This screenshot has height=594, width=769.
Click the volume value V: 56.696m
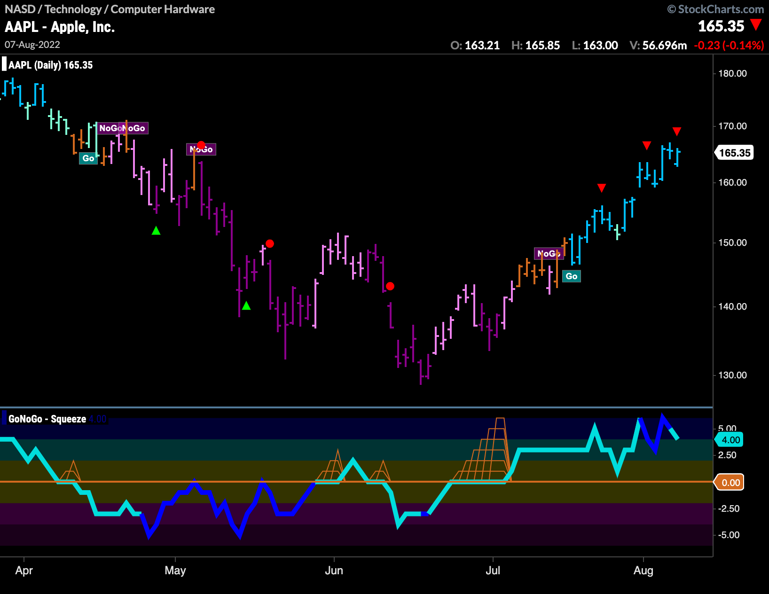(x=658, y=45)
